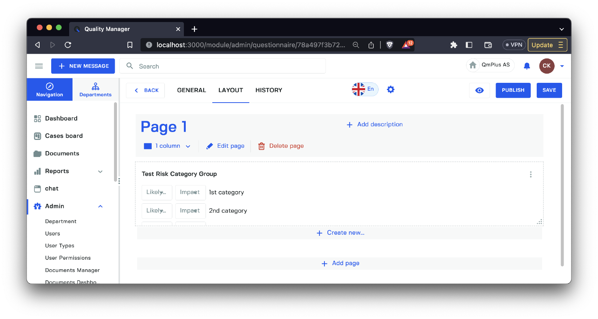Click the Brave Shields icon
Image resolution: width=598 pixels, height=319 pixels.
(x=389, y=45)
